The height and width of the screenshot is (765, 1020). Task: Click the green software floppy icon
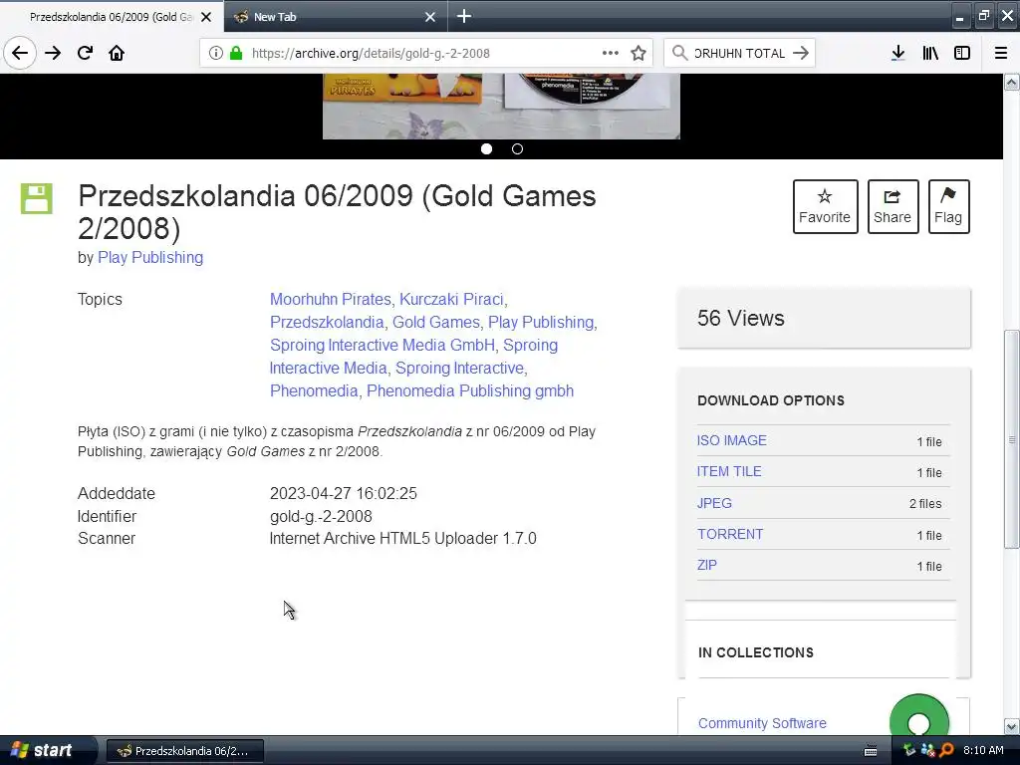[37, 198]
